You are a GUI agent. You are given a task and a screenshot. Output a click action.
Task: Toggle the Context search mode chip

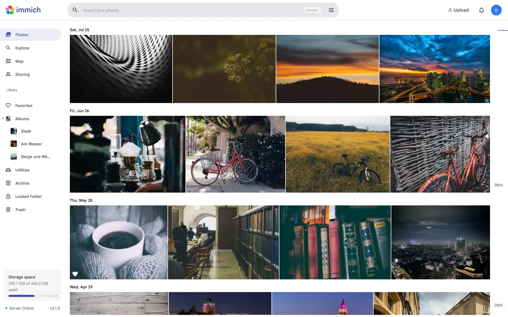click(x=312, y=10)
